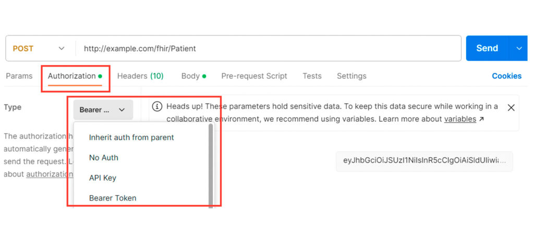Click the token value field

pyautogui.click(x=423, y=162)
